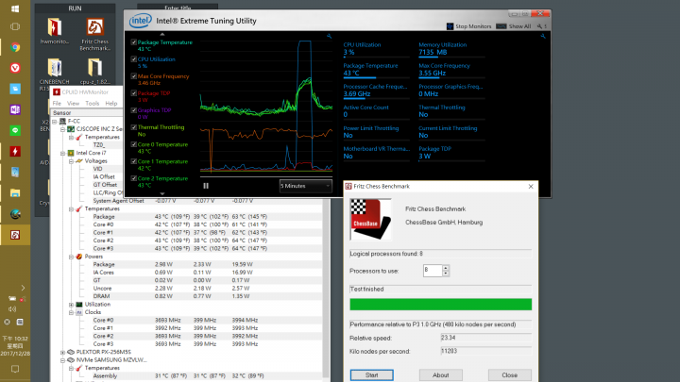Uncheck Core 2 Temperature graph checkbox
680x382 pixels.
133,178
